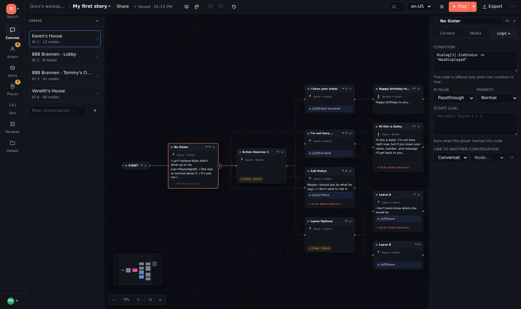Switch to the Media tab
521x309 pixels.
[475, 33]
